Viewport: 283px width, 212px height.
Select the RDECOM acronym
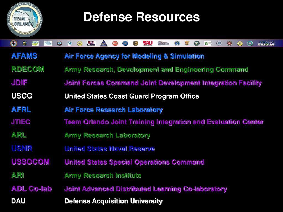point(28,69)
